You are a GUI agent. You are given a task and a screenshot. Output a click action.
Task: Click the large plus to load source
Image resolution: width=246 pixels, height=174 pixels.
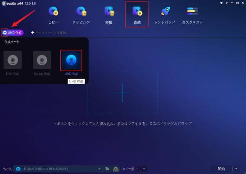tap(123, 93)
